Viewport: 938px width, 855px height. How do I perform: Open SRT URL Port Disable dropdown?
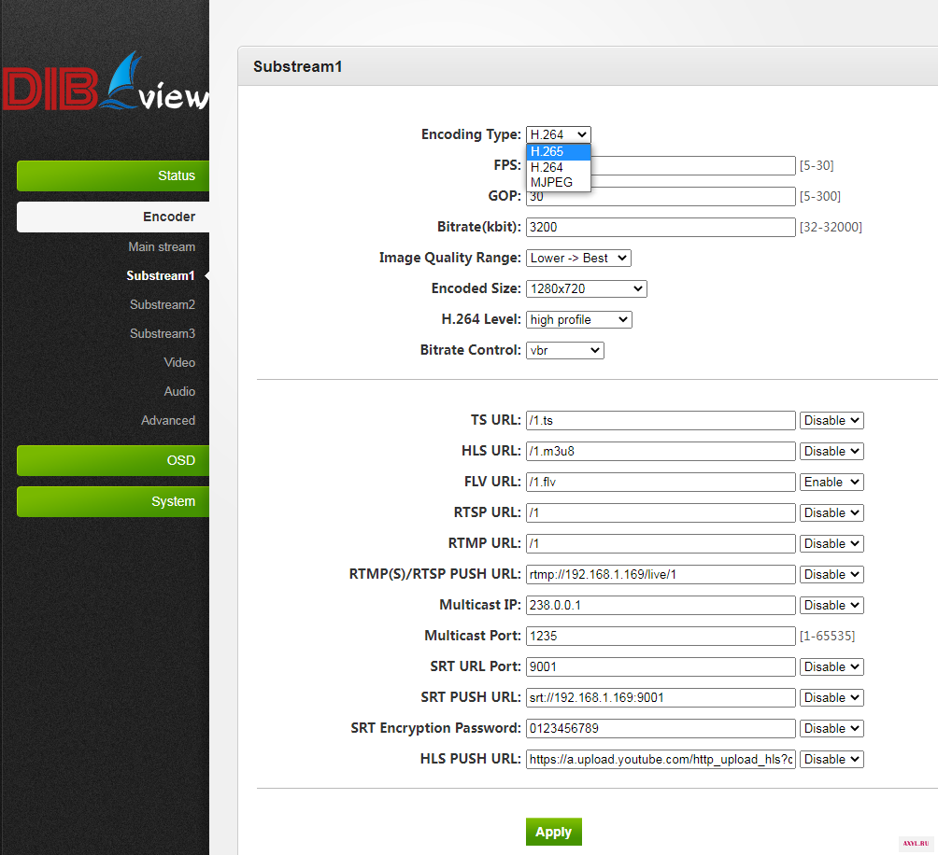[831, 666]
